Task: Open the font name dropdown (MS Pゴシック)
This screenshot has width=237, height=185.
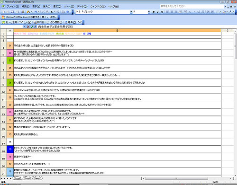Action: tap(131, 12)
